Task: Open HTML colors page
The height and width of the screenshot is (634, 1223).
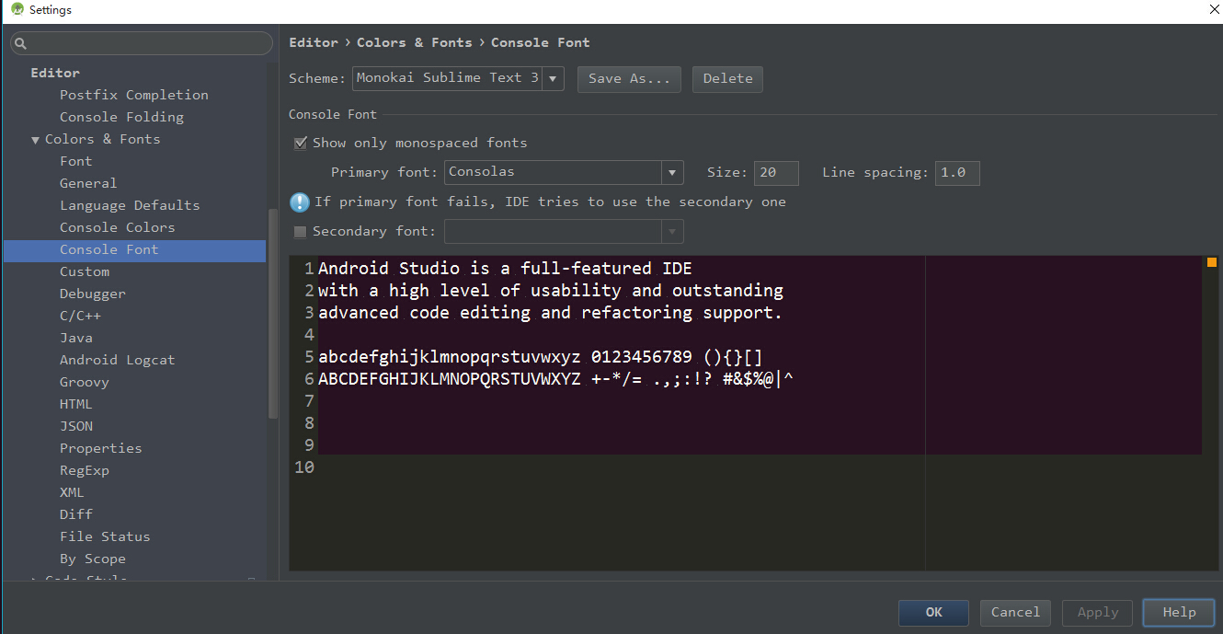Action: 76,404
